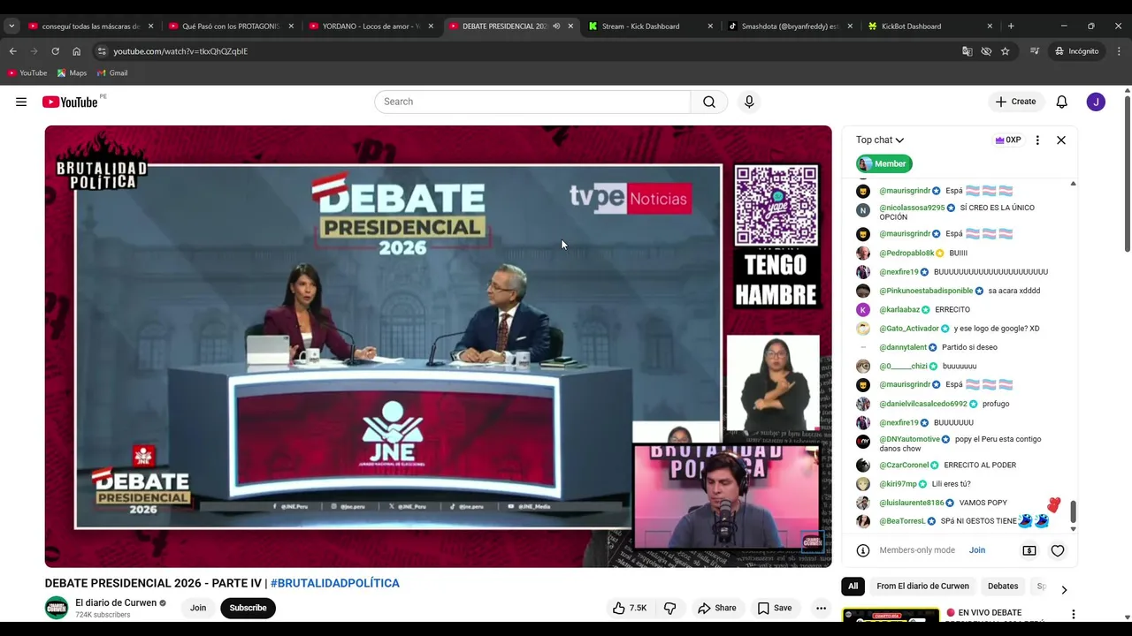The height and width of the screenshot is (636, 1132).
Task: Click @nicolassosa9295 username in chat
Action: (912, 208)
